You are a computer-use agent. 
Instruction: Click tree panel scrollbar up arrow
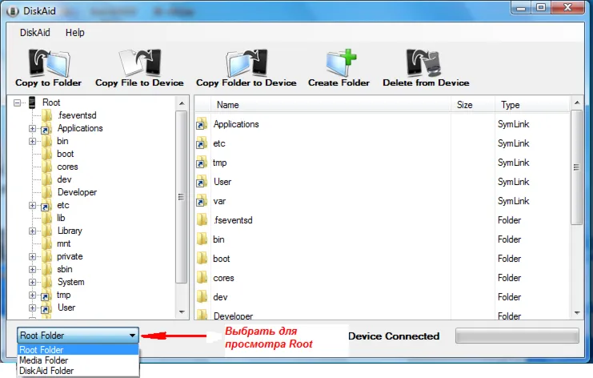pyautogui.click(x=182, y=103)
